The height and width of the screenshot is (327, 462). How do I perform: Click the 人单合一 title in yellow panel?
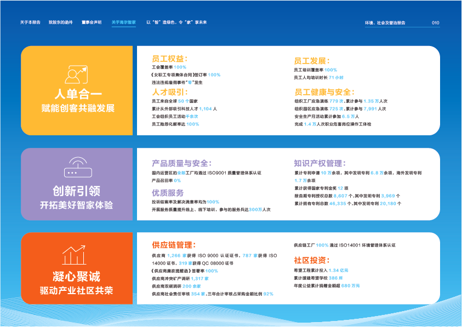[77, 94]
